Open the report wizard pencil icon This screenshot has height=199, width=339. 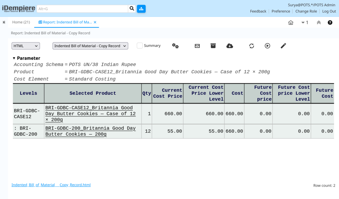pyautogui.click(x=283, y=46)
